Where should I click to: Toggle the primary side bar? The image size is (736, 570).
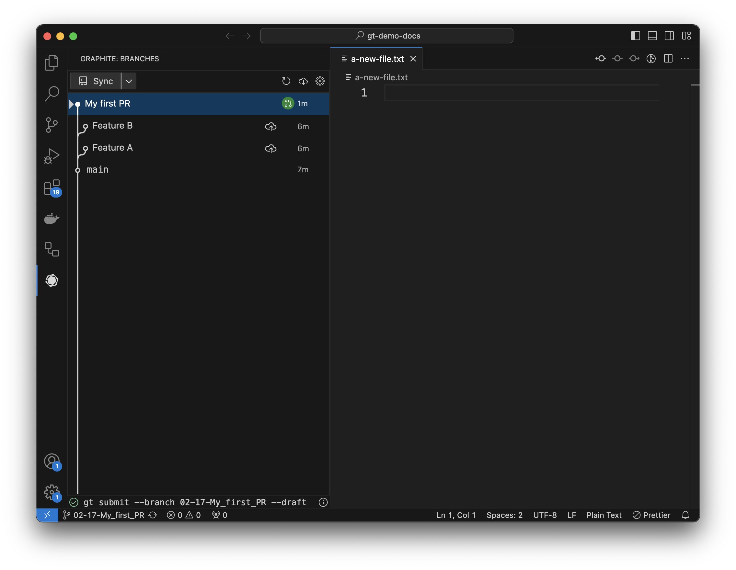(x=635, y=36)
